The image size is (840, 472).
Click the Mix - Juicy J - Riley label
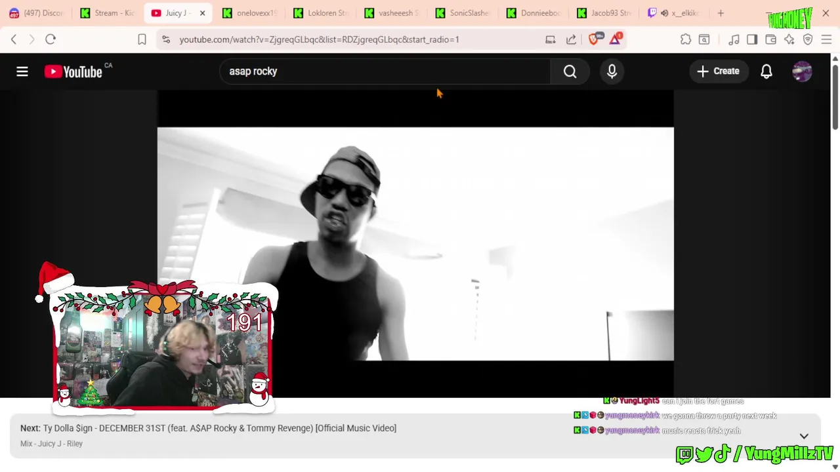coord(51,444)
